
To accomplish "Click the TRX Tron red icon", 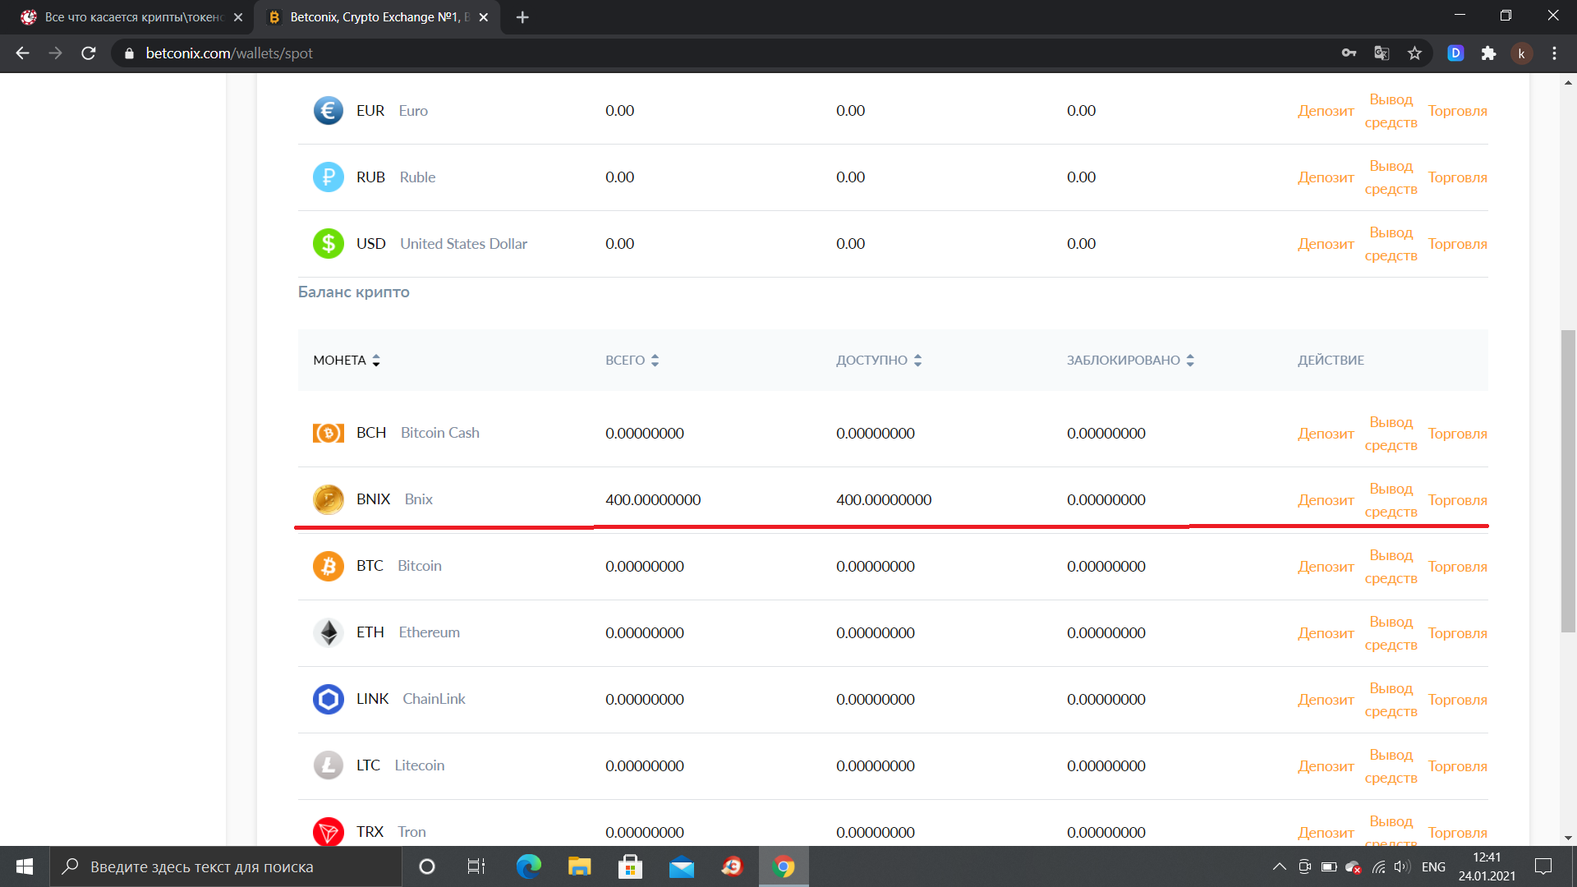I will pyautogui.click(x=328, y=831).
